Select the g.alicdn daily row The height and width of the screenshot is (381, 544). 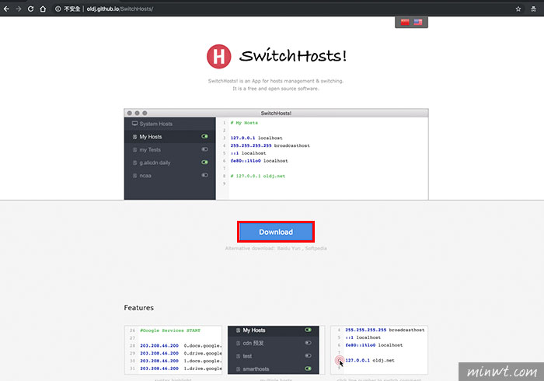point(169,163)
